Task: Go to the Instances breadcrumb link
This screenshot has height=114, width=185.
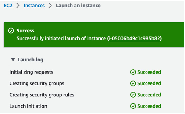Action: pos(34,6)
